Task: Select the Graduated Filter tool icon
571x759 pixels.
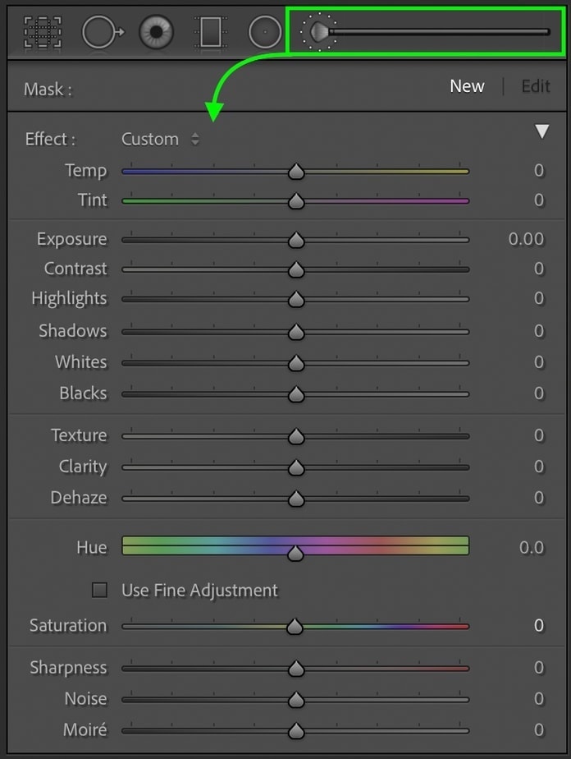Action: (210, 33)
